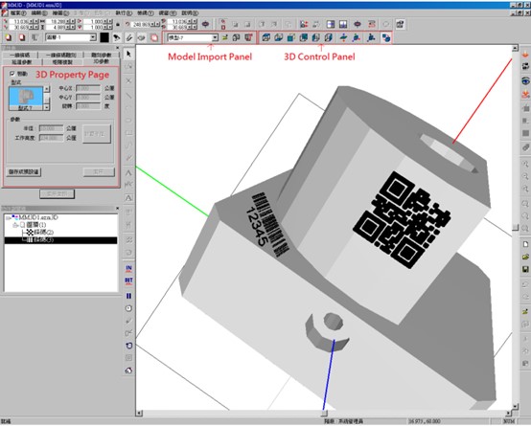Click the 套用全部 apply-all button below the property page
The width and height of the screenshot is (531, 426).
[x=57, y=194]
